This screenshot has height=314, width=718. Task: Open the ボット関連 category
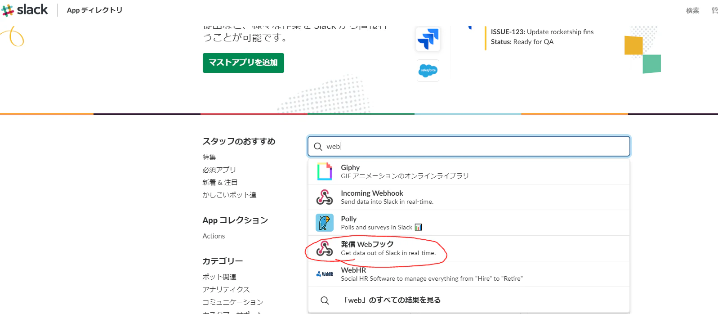coord(219,277)
